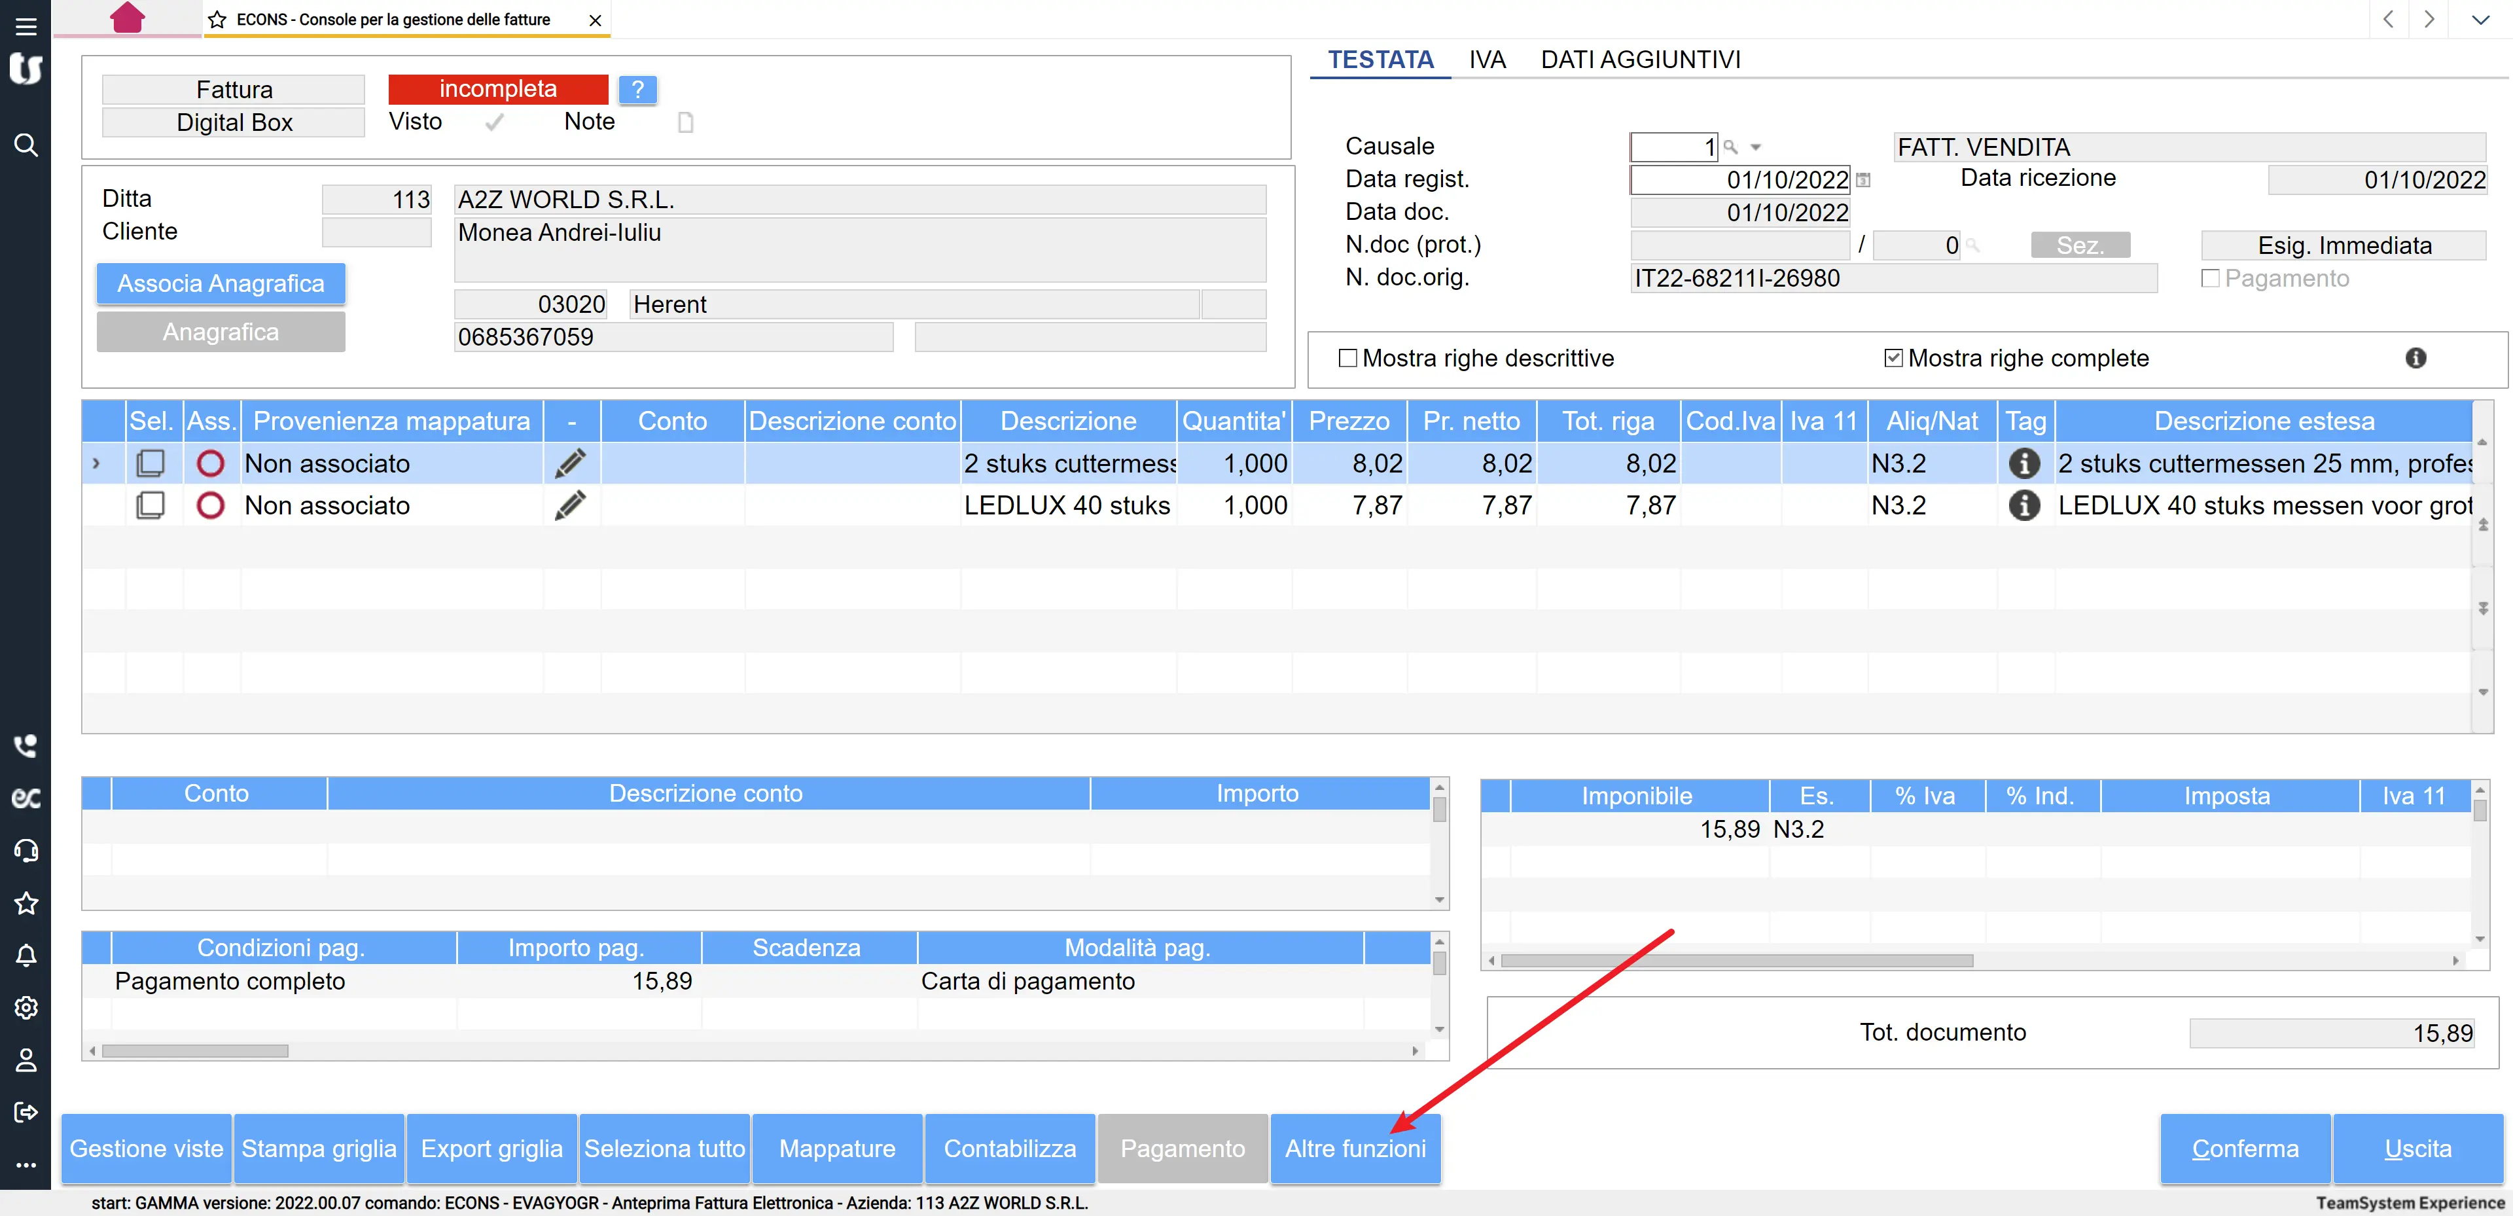The width and height of the screenshot is (2513, 1216).
Task: Expand the first grid row arrow
Action: pos(96,463)
